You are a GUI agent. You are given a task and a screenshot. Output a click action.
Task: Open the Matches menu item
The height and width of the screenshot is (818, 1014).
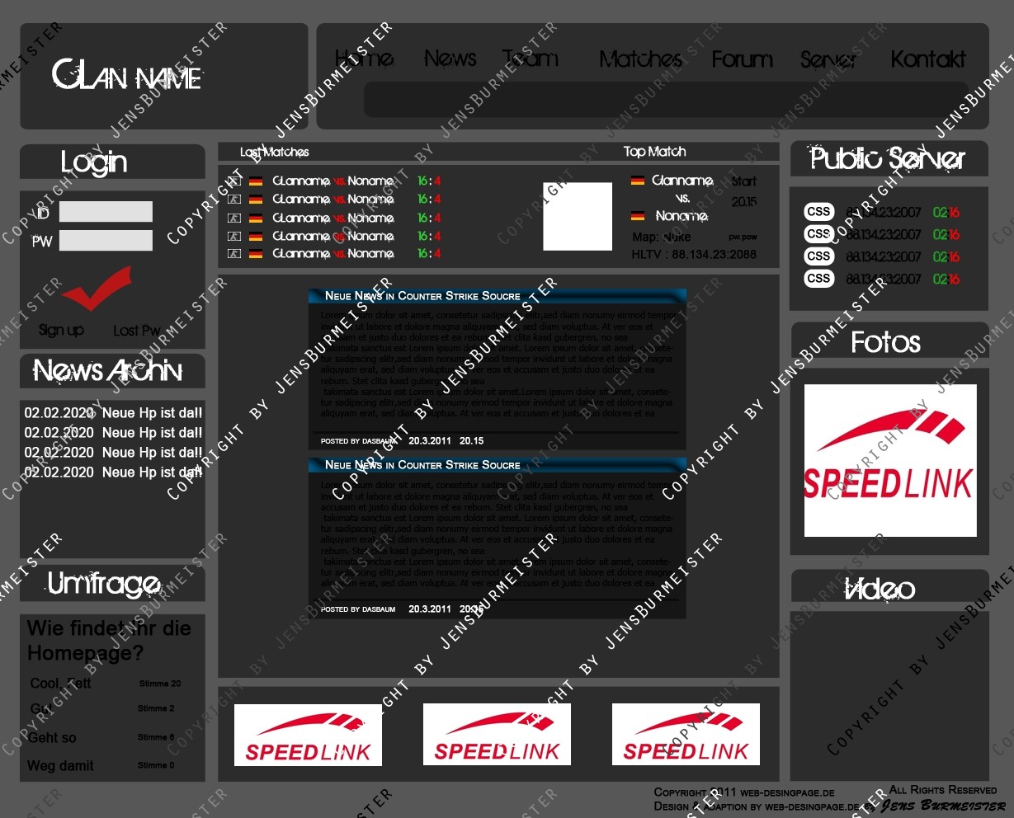[x=640, y=59]
